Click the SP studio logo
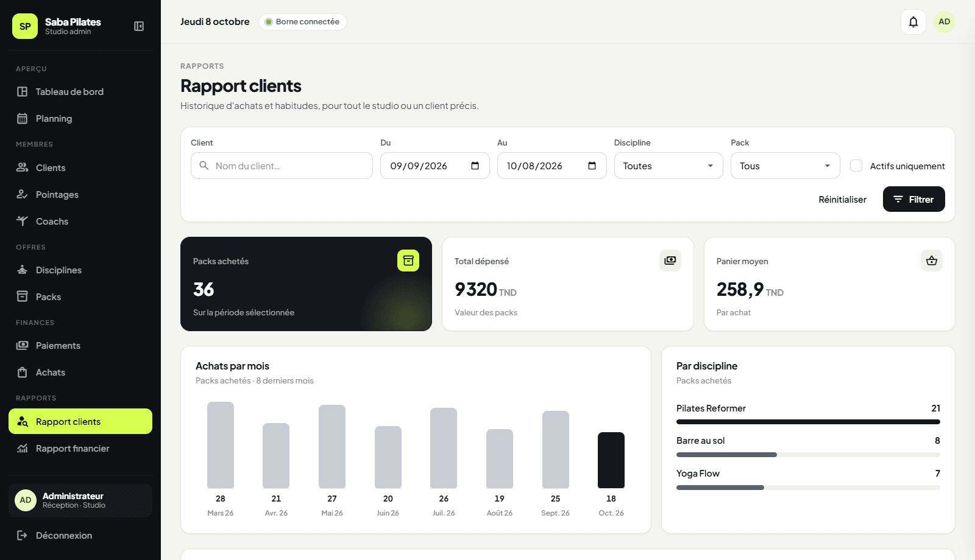 tap(25, 26)
